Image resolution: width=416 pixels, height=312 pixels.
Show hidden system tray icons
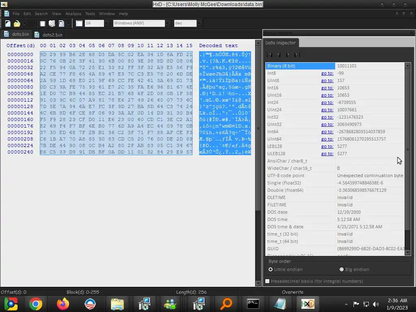click(346, 304)
